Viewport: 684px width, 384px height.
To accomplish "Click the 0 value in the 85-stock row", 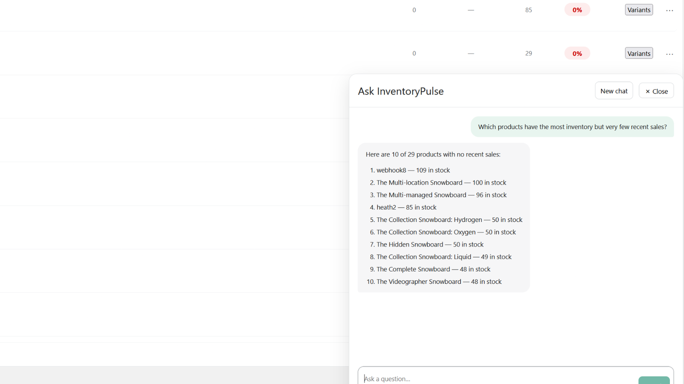I will (414, 10).
